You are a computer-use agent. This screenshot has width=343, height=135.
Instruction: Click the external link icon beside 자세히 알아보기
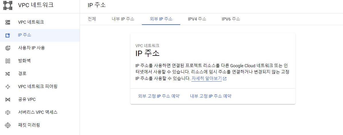tap(225, 79)
